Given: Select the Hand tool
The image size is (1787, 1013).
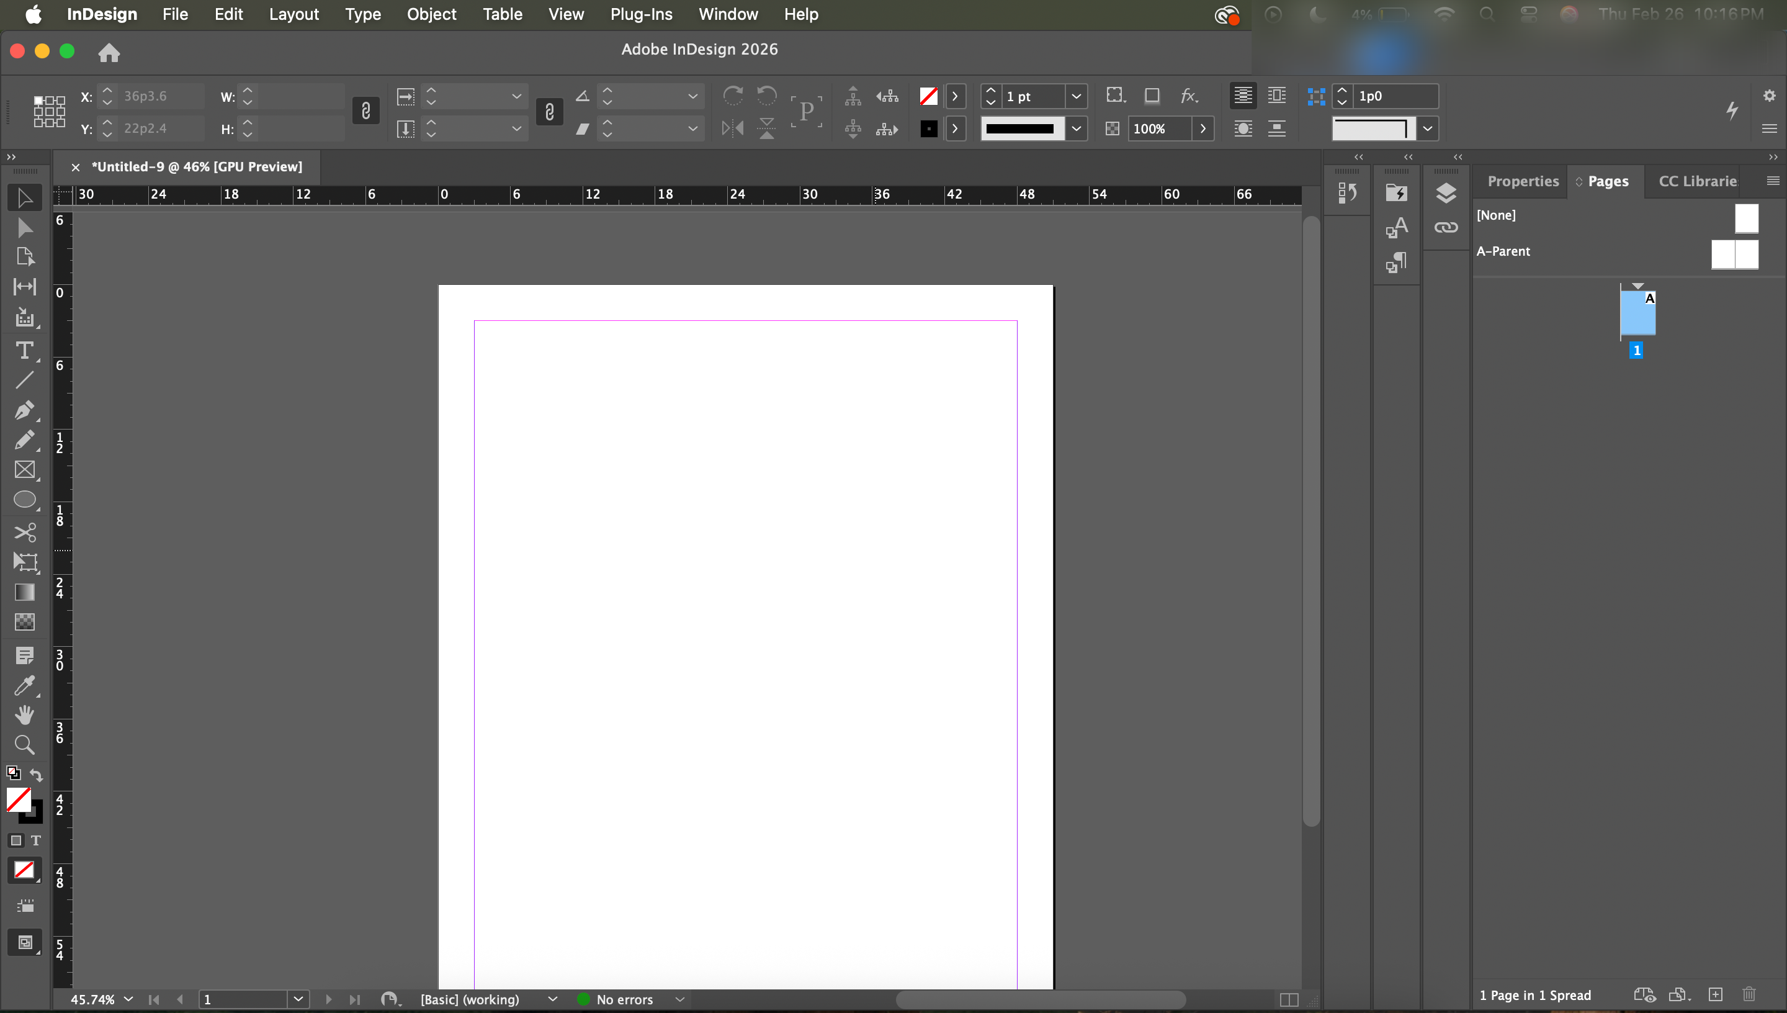Looking at the screenshot, I should [x=24, y=714].
